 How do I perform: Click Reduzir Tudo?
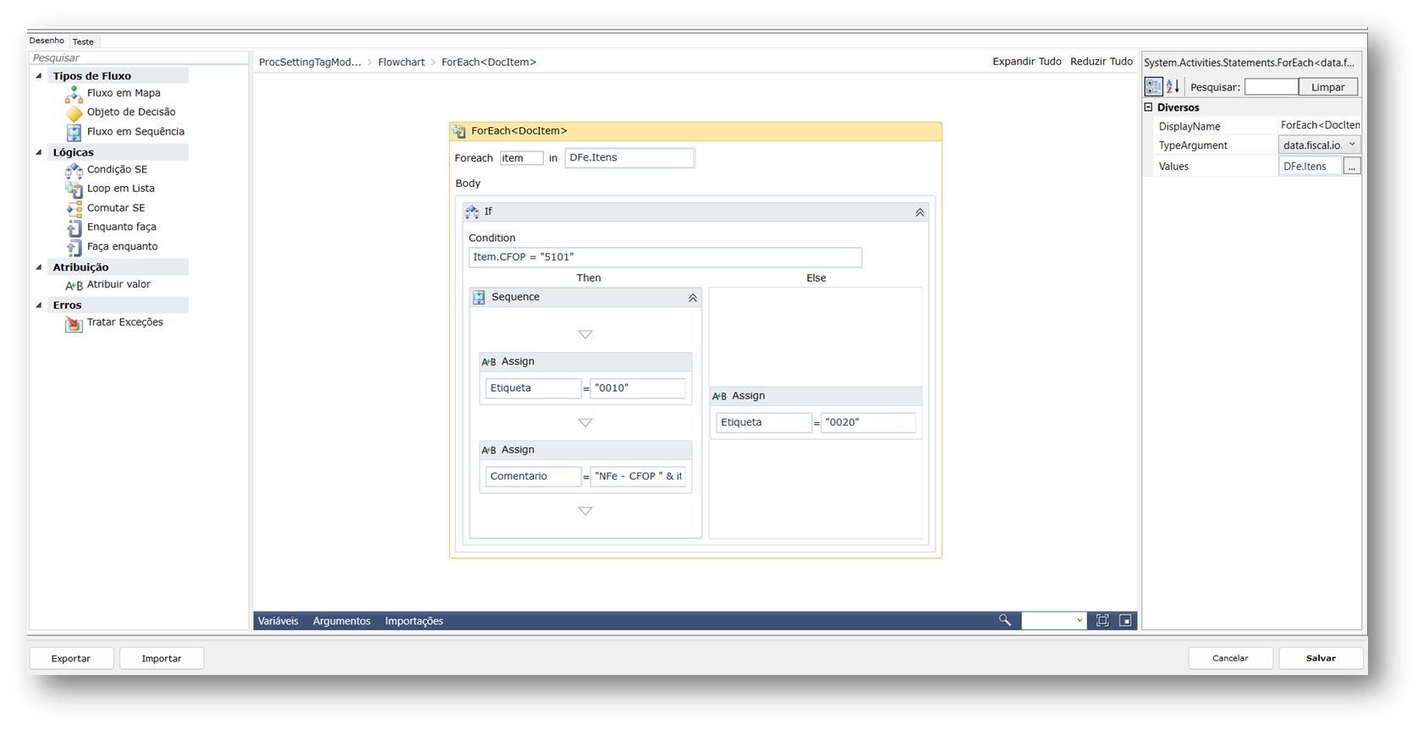pos(1102,62)
